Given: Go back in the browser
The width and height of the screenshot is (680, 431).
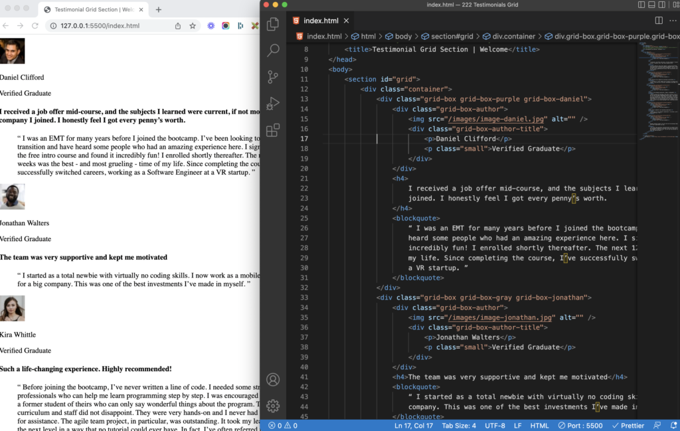Looking at the screenshot, I should pyautogui.click(x=5, y=26).
